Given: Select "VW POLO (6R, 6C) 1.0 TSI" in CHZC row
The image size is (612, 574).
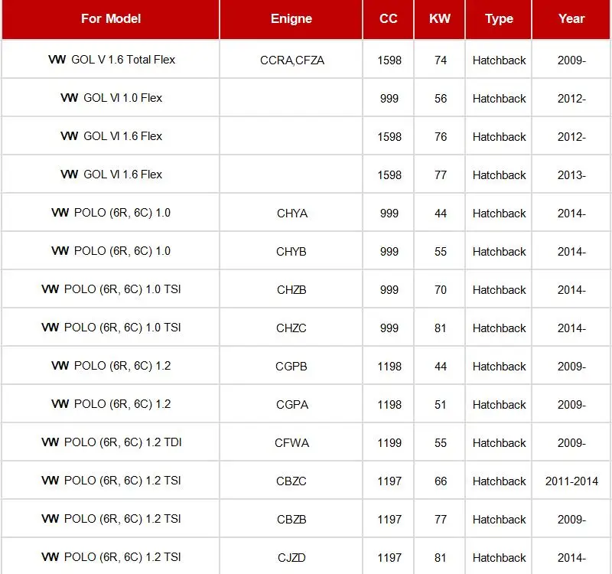Looking at the screenshot, I should 111,328.
